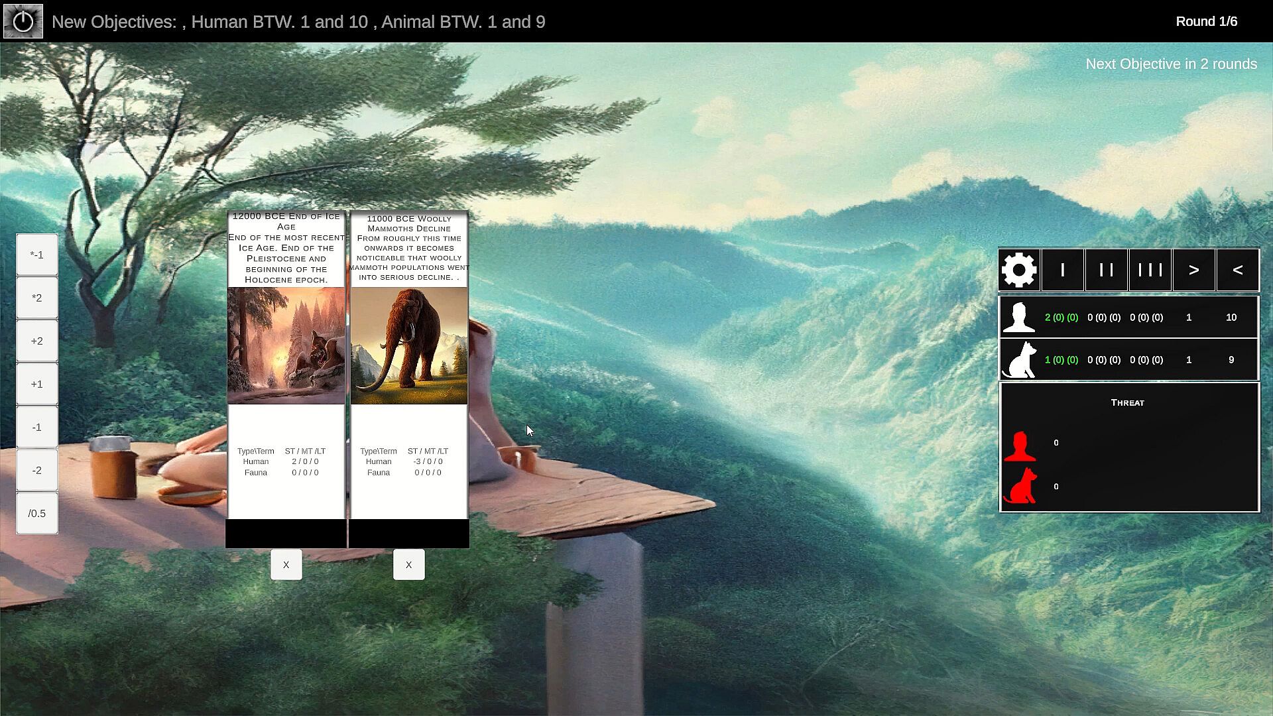This screenshot has width=1273, height=716.
Task: Click the white animal silhouette icon
Action: point(1019,360)
